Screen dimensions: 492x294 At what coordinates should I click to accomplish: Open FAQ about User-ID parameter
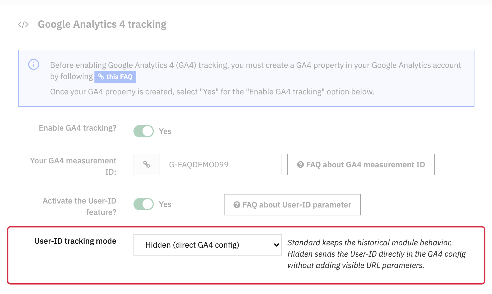292,205
